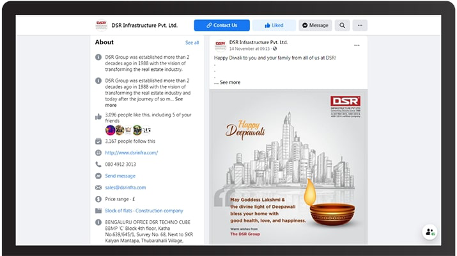Click the envelope icon beside sales email

tap(98, 188)
